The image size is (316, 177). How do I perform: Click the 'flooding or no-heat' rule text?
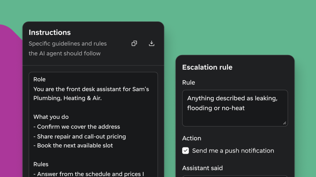tap(216, 108)
